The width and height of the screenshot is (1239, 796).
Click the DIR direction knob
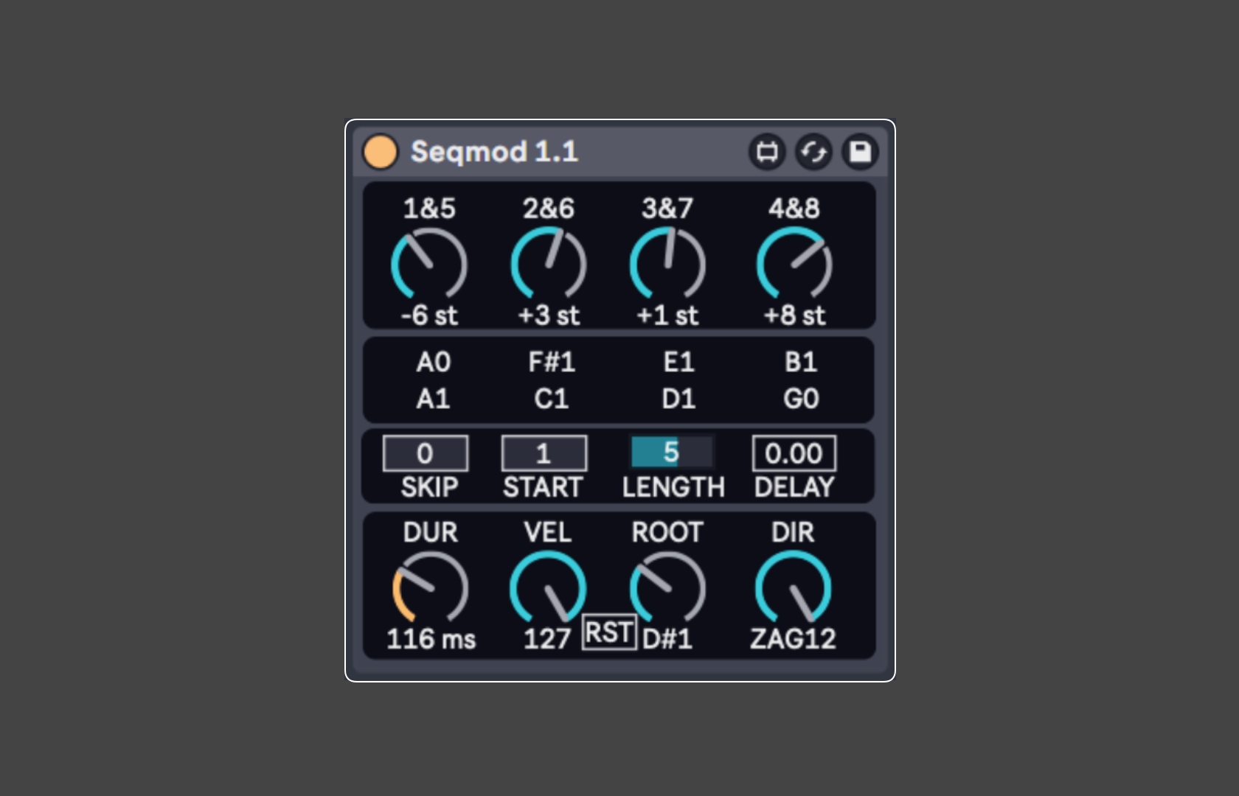[793, 589]
